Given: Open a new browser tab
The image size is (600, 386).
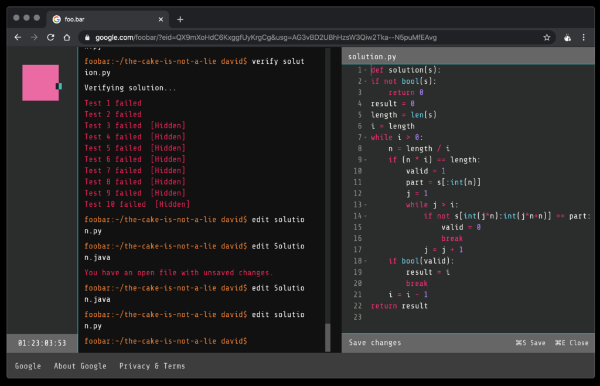Looking at the screenshot, I should [x=180, y=19].
